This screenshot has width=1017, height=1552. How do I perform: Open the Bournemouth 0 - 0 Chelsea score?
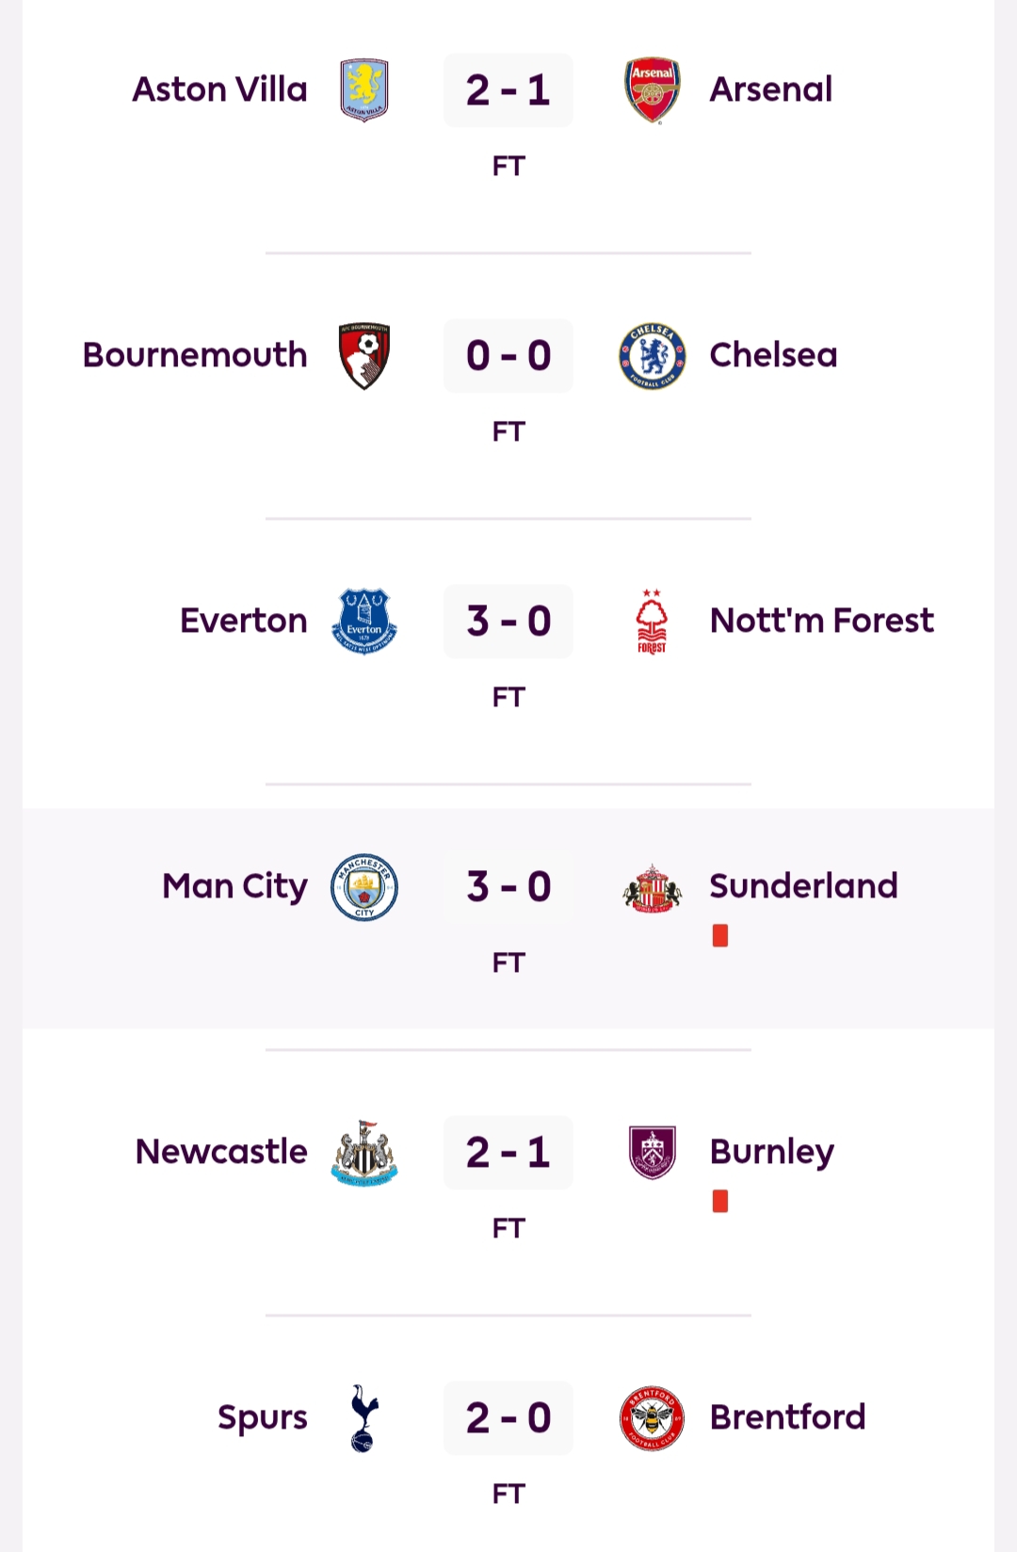pos(508,356)
